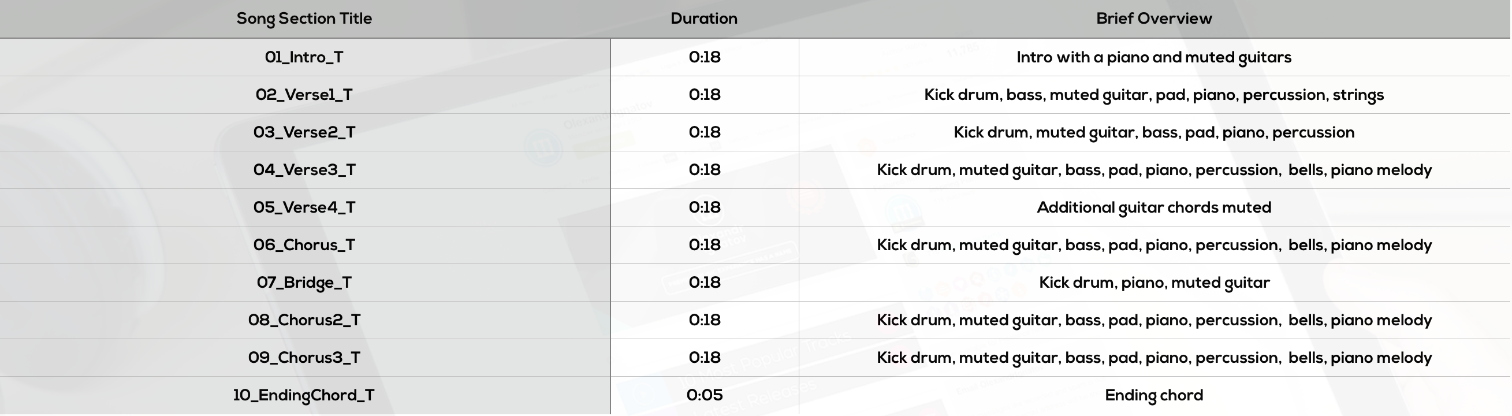Viewport: 1512px width, 416px height.
Task: Click the 05_Verse4_T section title
Action: pyautogui.click(x=304, y=207)
